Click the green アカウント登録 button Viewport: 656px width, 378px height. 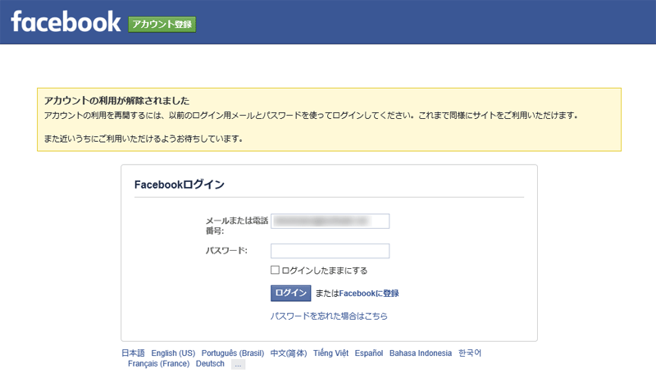click(162, 25)
